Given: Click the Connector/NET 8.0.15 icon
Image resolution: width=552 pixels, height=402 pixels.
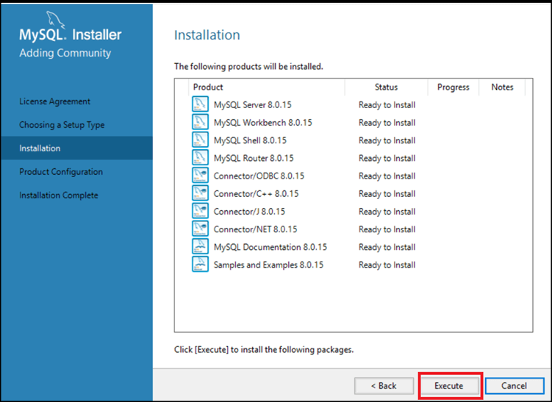Looking at the screenshot, I should (x=199, y=229).
